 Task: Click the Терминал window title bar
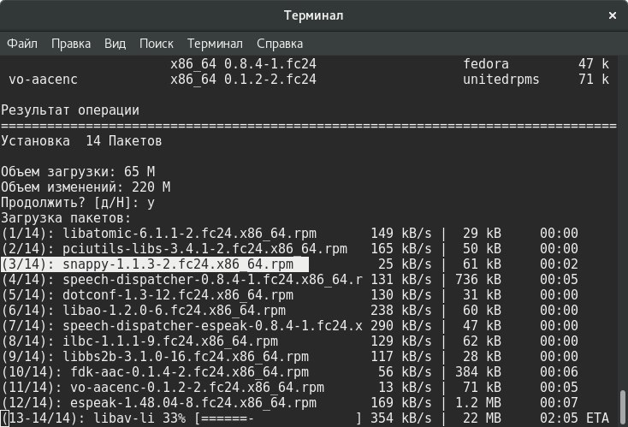(x=314, y=17)
